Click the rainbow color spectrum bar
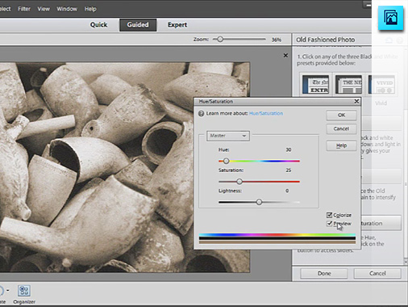This screenshot has height=307, width=408. coord(277,235)
